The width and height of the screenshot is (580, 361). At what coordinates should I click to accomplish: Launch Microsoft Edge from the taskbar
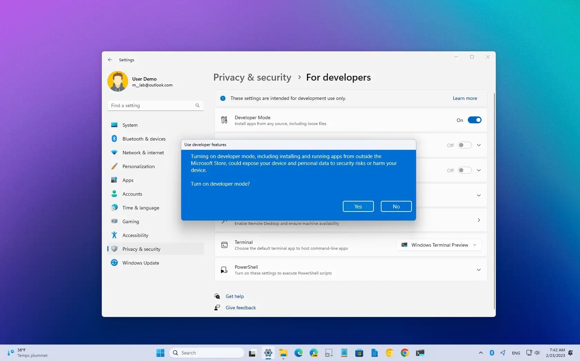(x=298, y=353)
